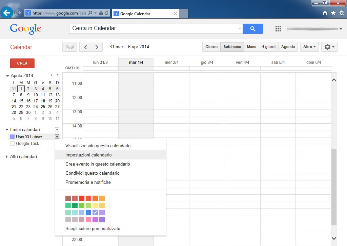Open the Google apps grid
This screenshot has width=347, height=246.
point(278,29)
